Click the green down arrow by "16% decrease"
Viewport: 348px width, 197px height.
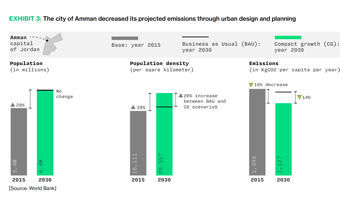(251, 85)
